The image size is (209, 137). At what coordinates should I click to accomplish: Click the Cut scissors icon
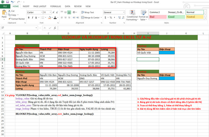(x=9, y=11)
